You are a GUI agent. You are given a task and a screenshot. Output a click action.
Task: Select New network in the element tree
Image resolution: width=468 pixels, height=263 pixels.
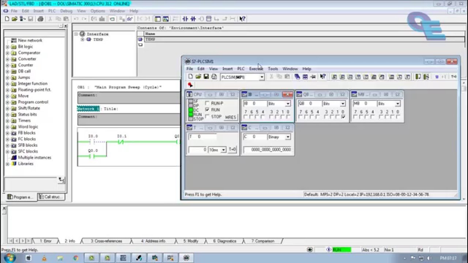point(30,41)
